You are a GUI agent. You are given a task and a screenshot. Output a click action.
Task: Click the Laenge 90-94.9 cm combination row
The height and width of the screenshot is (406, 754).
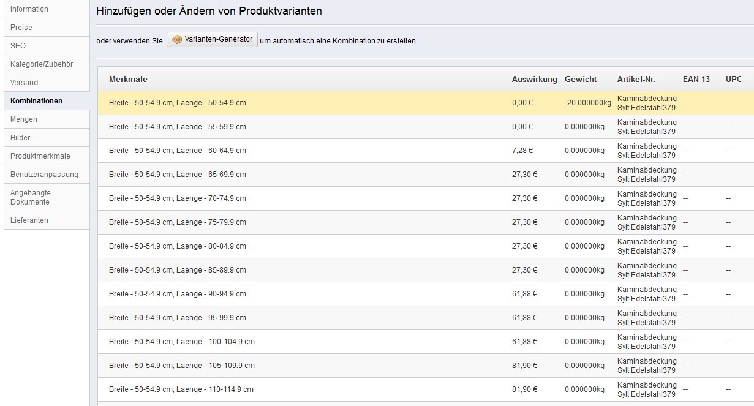(x=178, y=294)
